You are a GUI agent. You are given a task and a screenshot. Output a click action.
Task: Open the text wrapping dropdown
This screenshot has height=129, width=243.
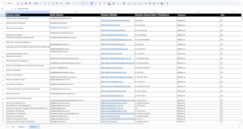click(135, 4)
